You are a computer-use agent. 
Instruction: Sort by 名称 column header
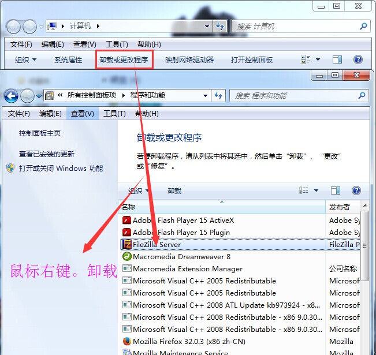222,207
